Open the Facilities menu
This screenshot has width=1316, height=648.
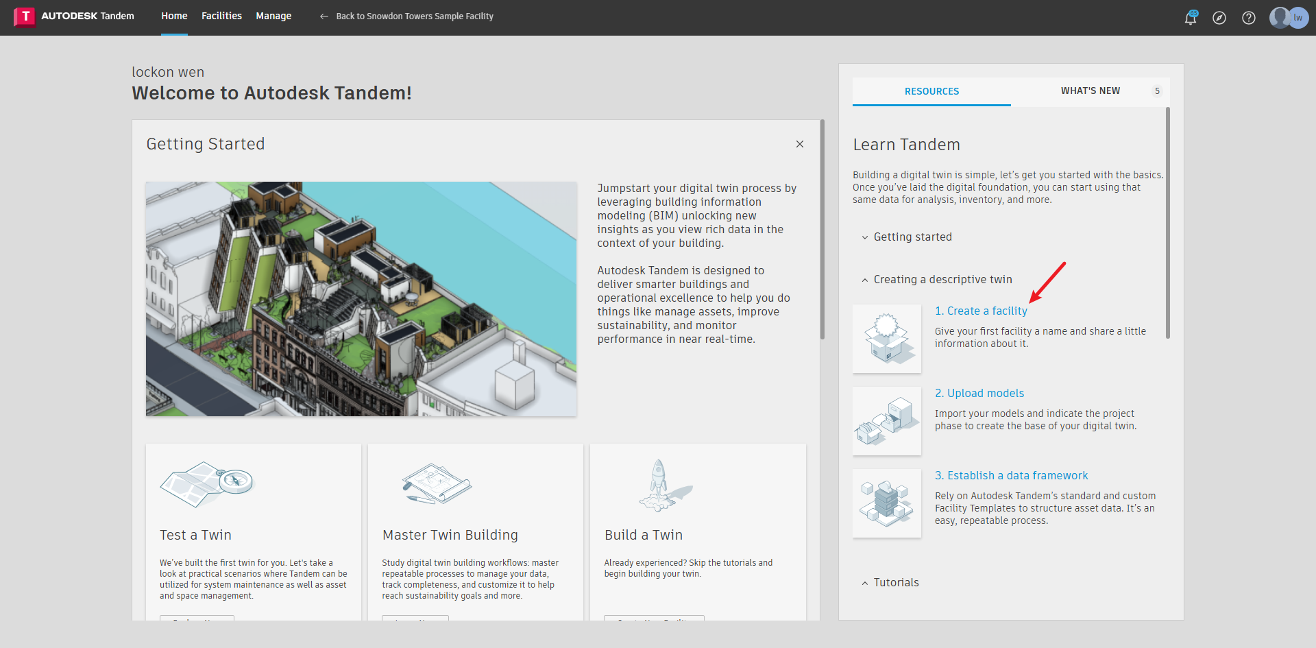click(221, 16)
